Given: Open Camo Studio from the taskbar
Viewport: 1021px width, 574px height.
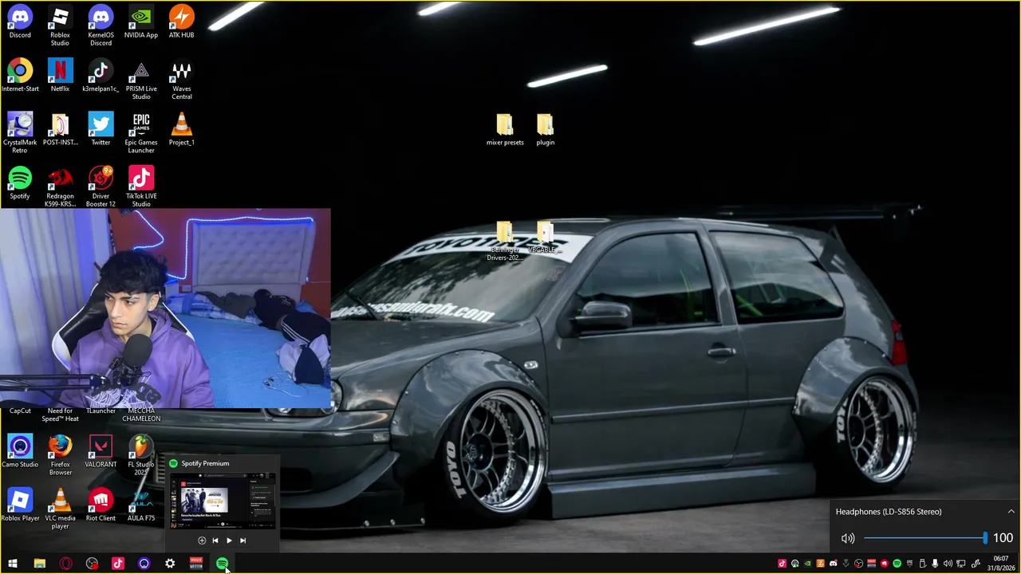Looking at the screenshot, I should point(144,564).
